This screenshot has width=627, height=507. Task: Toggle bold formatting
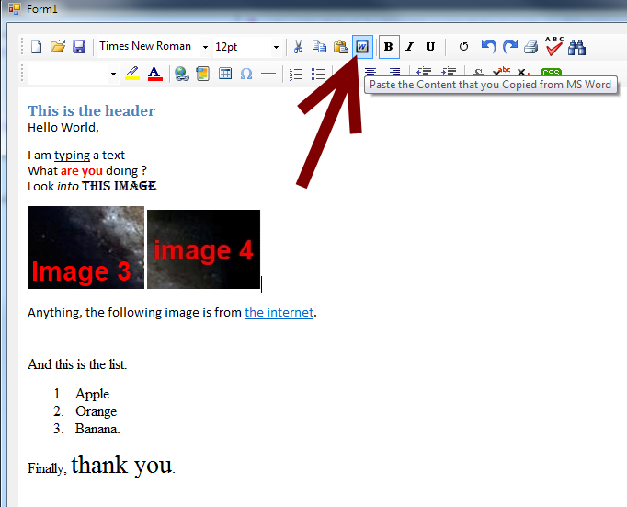tap(388, 47)
